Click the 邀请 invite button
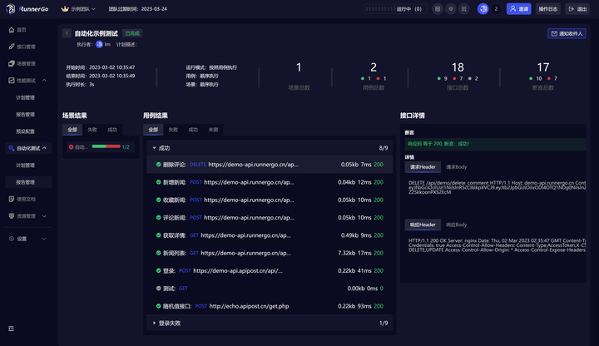Screen dimensions: 599x346 [x=519, y=9]
